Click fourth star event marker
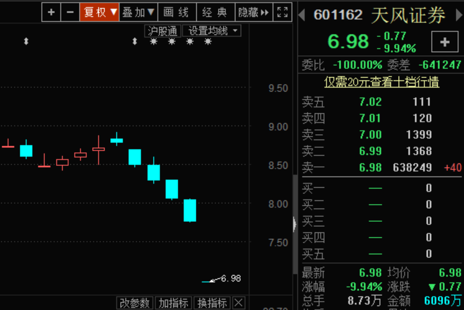The image size is (464, 310). pos(208,42)
